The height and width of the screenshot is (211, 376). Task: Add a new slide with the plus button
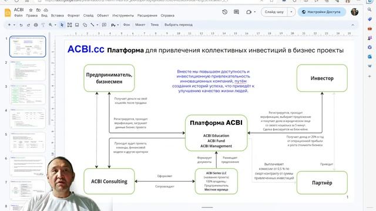pos(9,25)
